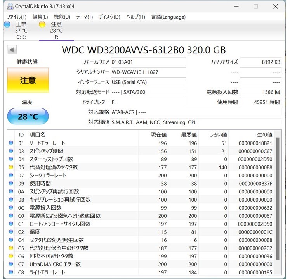Click the blue status dot for C4 セクタ代替処理発生回数
The width and height of the screenshot is (290, 279).
11,240
